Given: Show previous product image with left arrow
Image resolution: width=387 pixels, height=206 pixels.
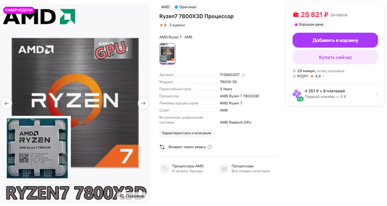Looking at the screenshot, I should click(x=7, y=103).
